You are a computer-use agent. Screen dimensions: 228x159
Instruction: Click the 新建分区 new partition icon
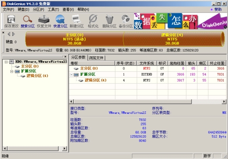click(x=77, y=21)
